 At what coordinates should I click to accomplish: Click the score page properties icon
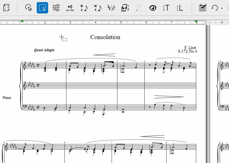coord(7,8)
